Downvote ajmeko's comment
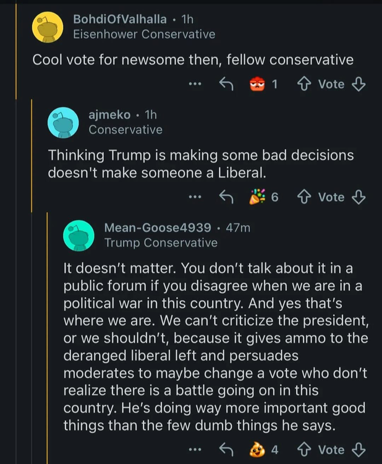This screenshot has height=464, width=382. click(x=359, y=197)
